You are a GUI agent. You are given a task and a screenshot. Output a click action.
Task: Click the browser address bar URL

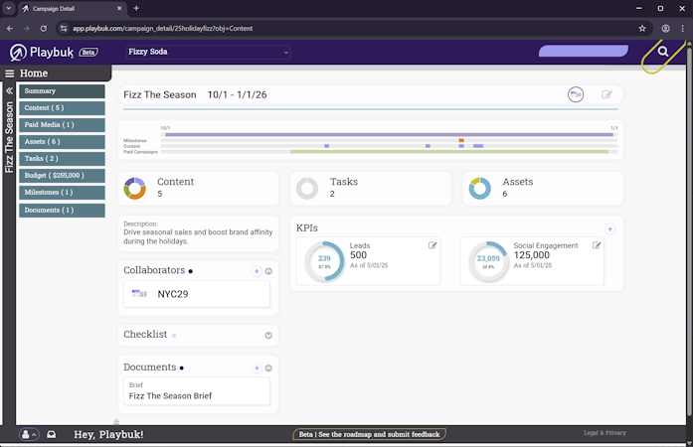tap(163, 28)
